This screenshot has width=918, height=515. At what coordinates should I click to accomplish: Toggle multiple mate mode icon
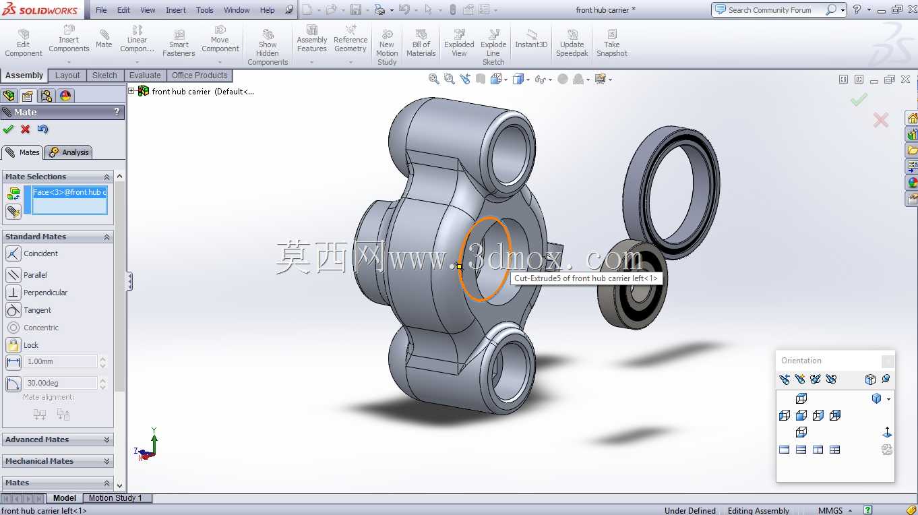tap(13, 212)
